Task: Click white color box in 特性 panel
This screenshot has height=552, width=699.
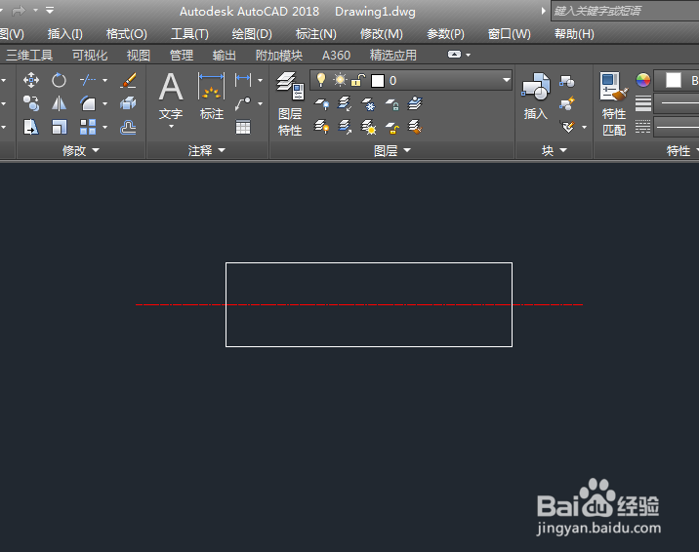Action: [674, 80]
